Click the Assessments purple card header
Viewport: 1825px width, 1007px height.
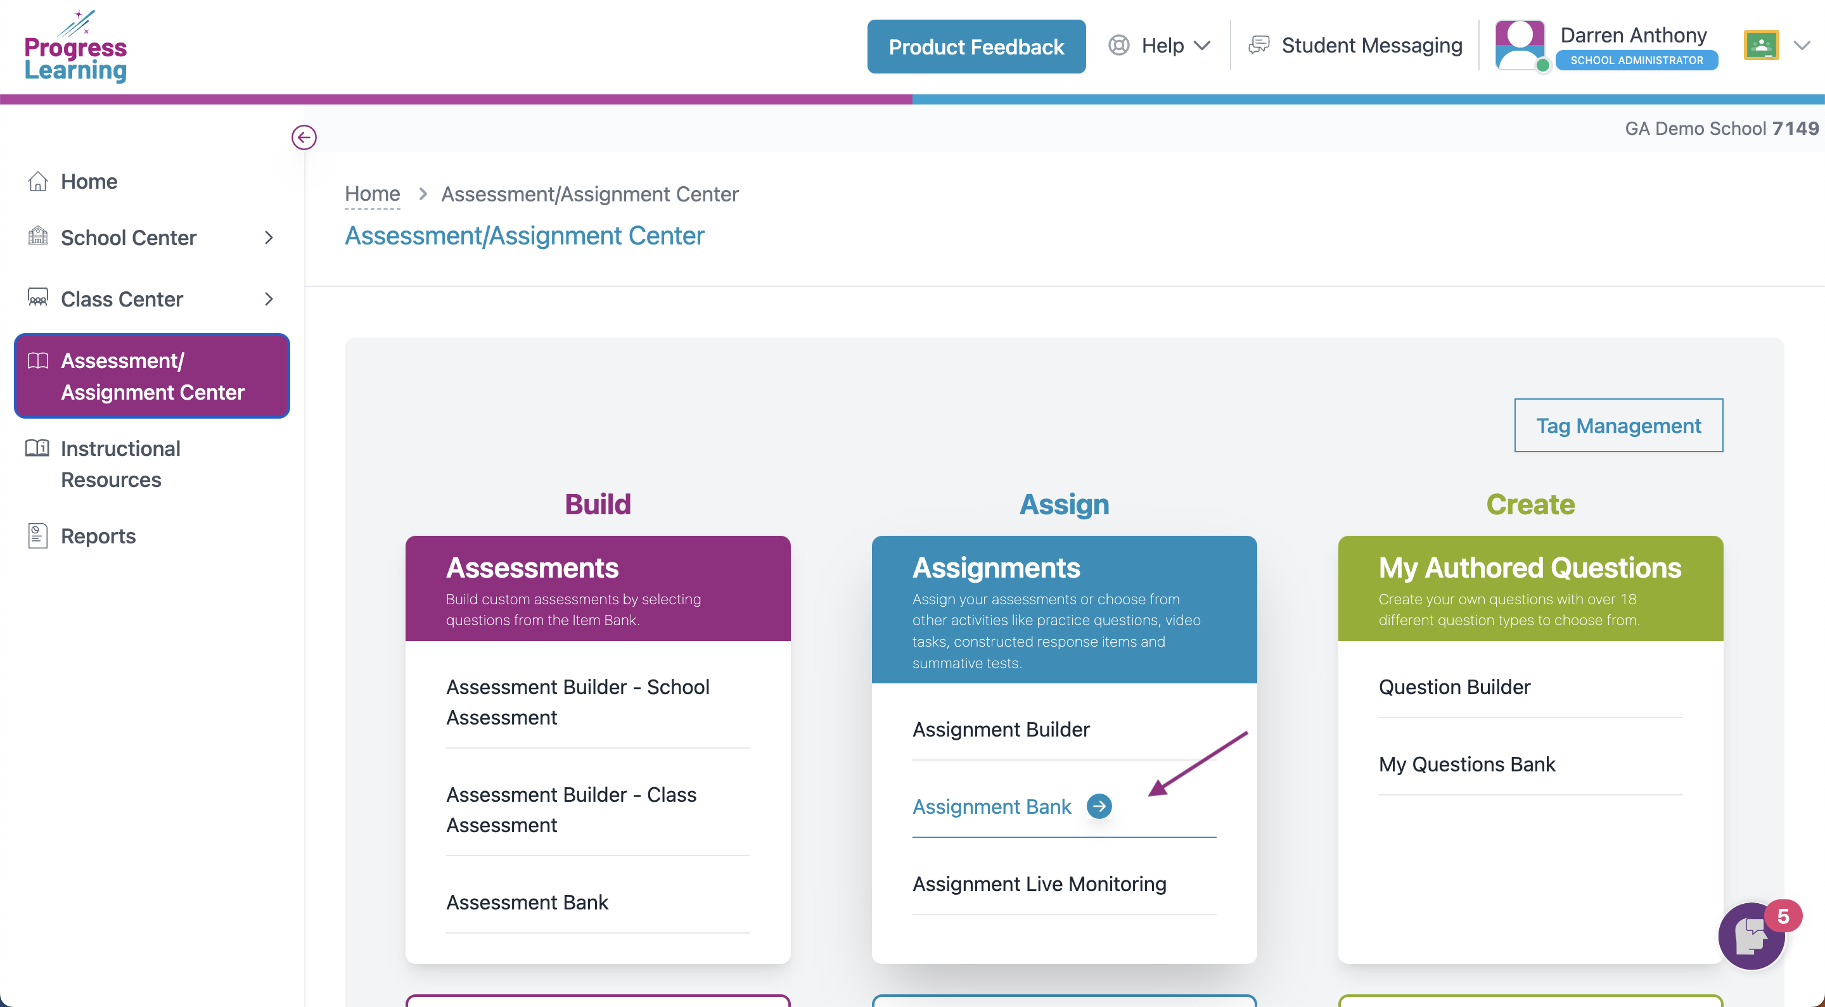click(598, 588)
